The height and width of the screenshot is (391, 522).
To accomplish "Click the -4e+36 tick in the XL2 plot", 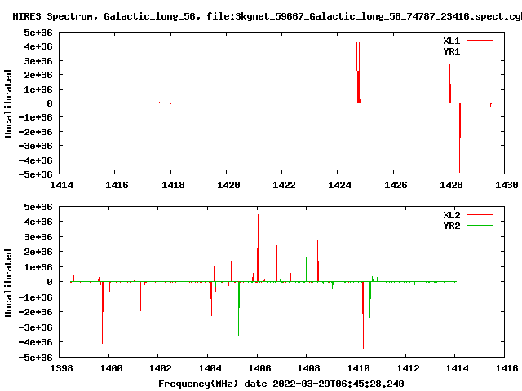I will (x=35, y=342).
